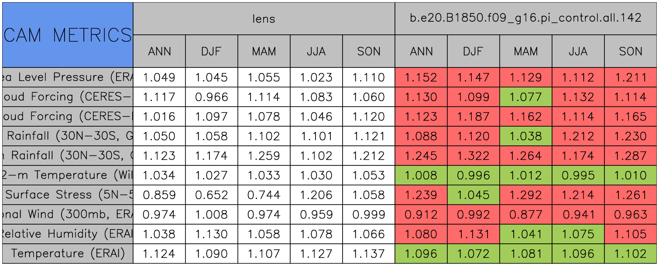Select the 'lens' column group header
This screenshot has height=266, width=659.
coord(264,18)
